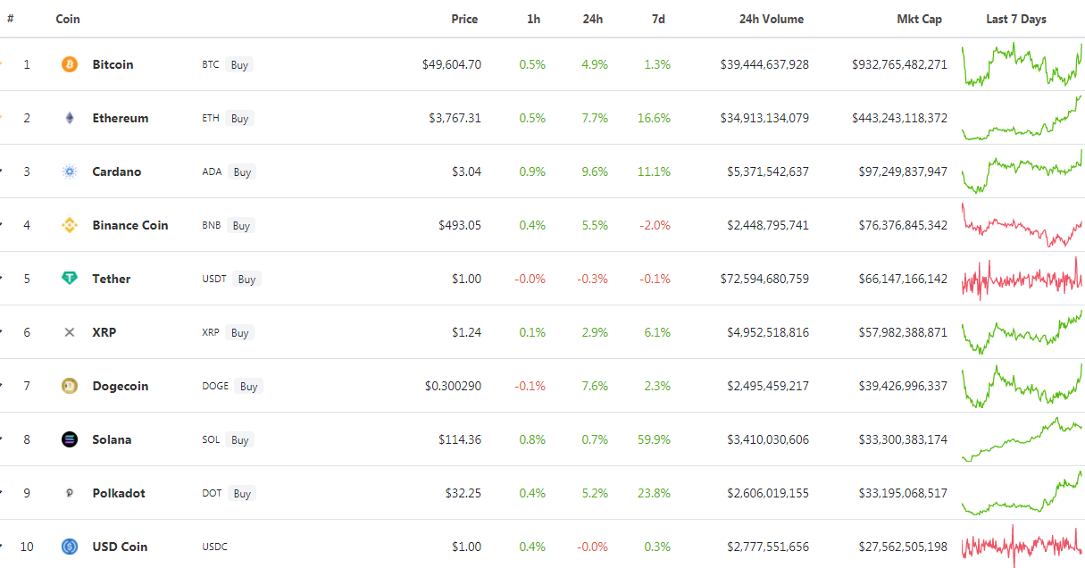Toggle favorite star for Bitcoin row
This screenshot has height=568, width=1085.
1,64
